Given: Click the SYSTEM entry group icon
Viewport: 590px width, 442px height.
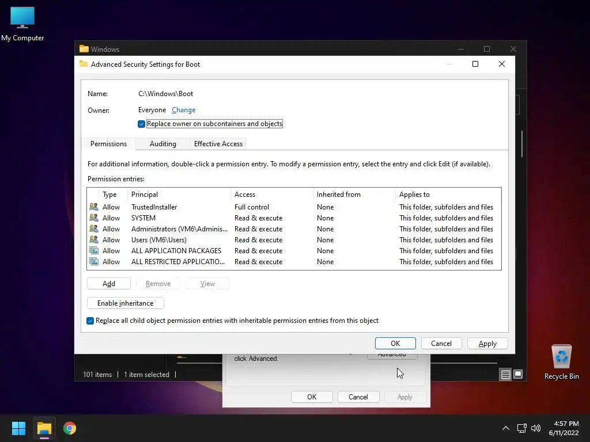Looking at the screenshot, I should pyautogui.click(x=94, y=218).
